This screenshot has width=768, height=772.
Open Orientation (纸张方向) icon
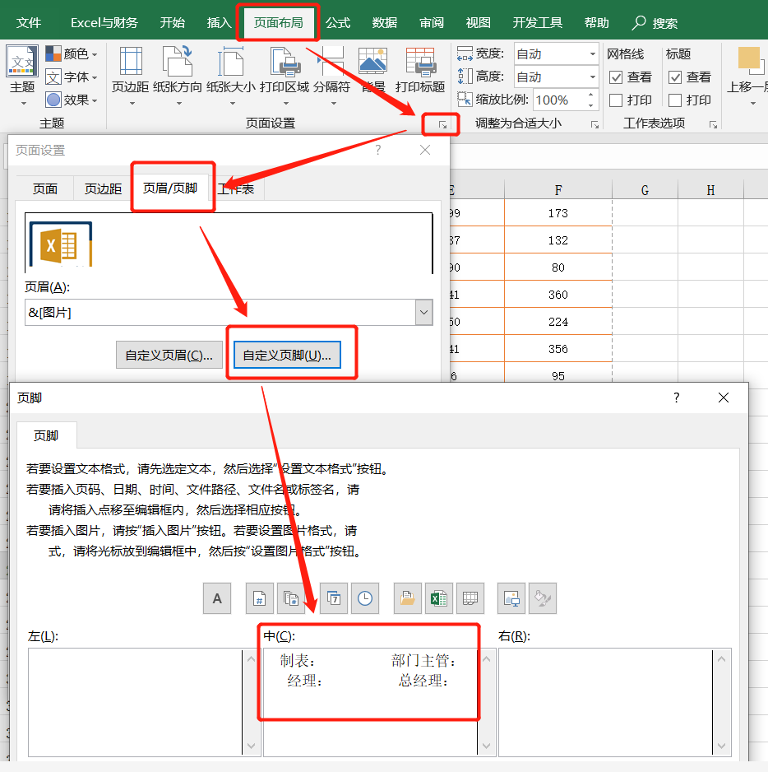[x=177, y=62]
